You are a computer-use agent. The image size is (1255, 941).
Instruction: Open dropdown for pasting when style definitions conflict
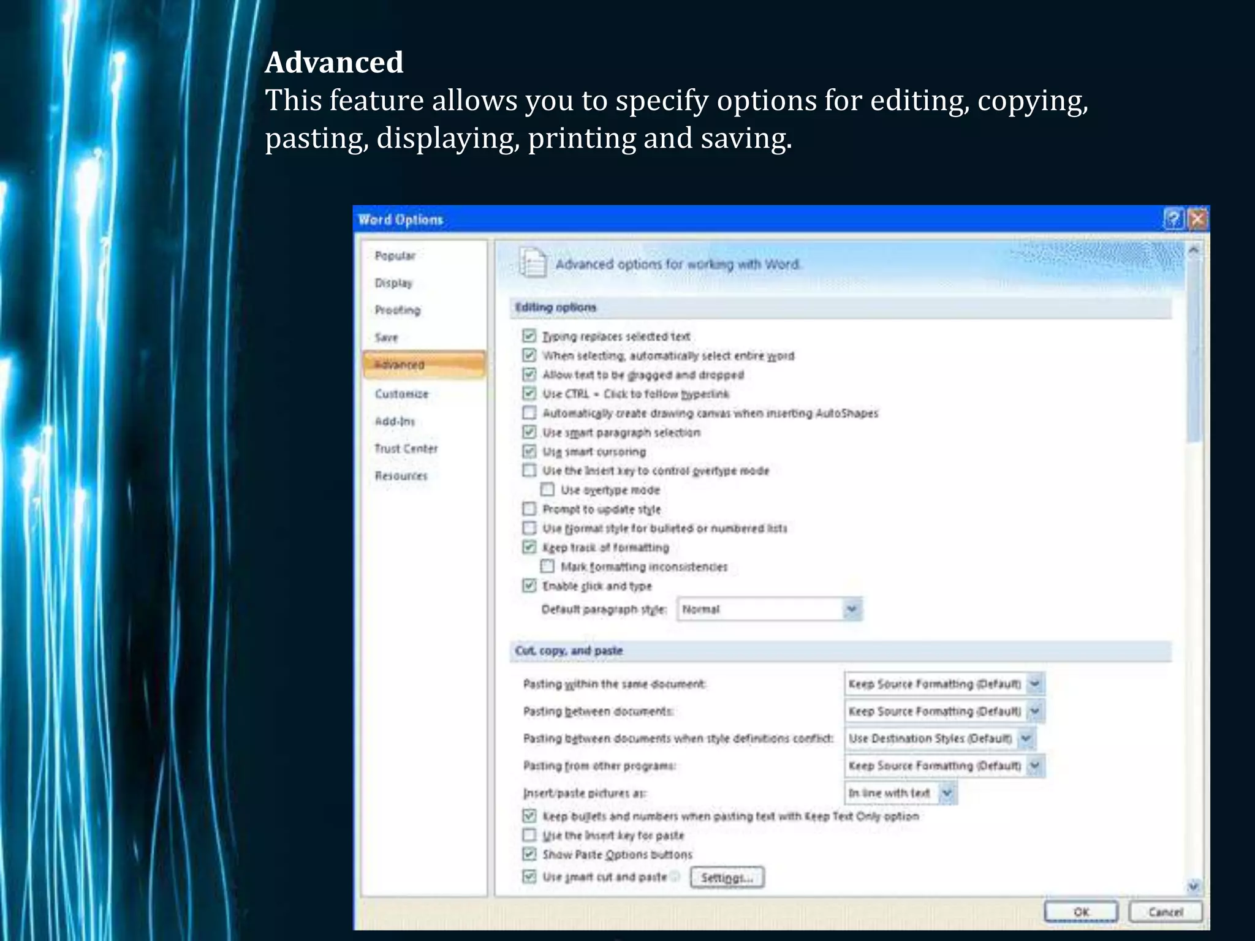tap(940, 738)
